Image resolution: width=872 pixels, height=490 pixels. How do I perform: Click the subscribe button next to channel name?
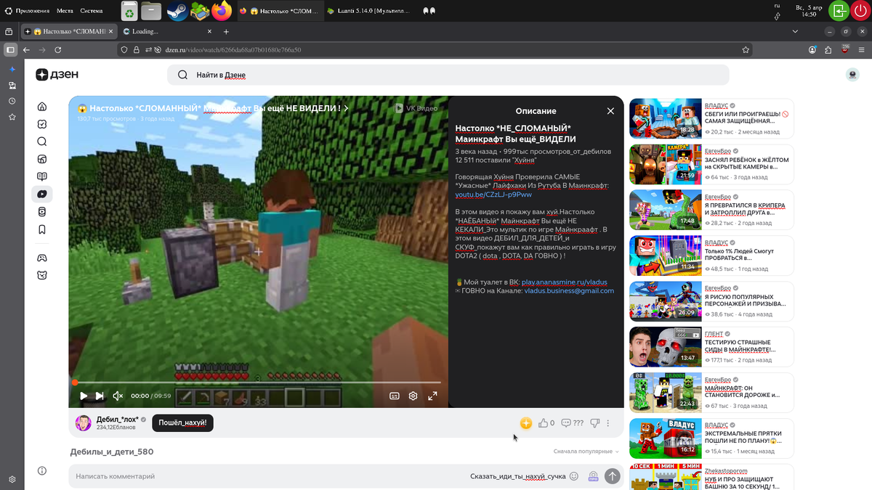[x=182, y=422]
